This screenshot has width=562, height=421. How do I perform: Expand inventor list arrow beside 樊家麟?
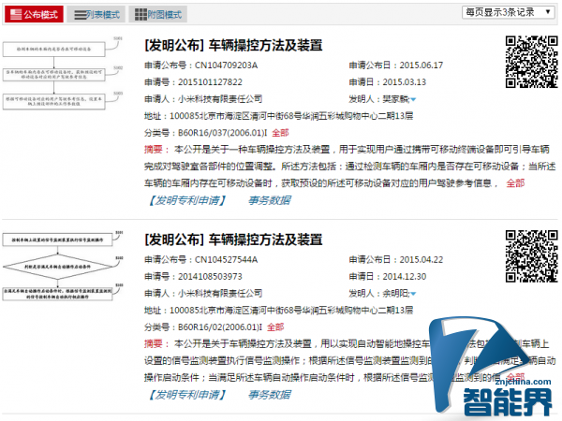(x=413, y=99)
